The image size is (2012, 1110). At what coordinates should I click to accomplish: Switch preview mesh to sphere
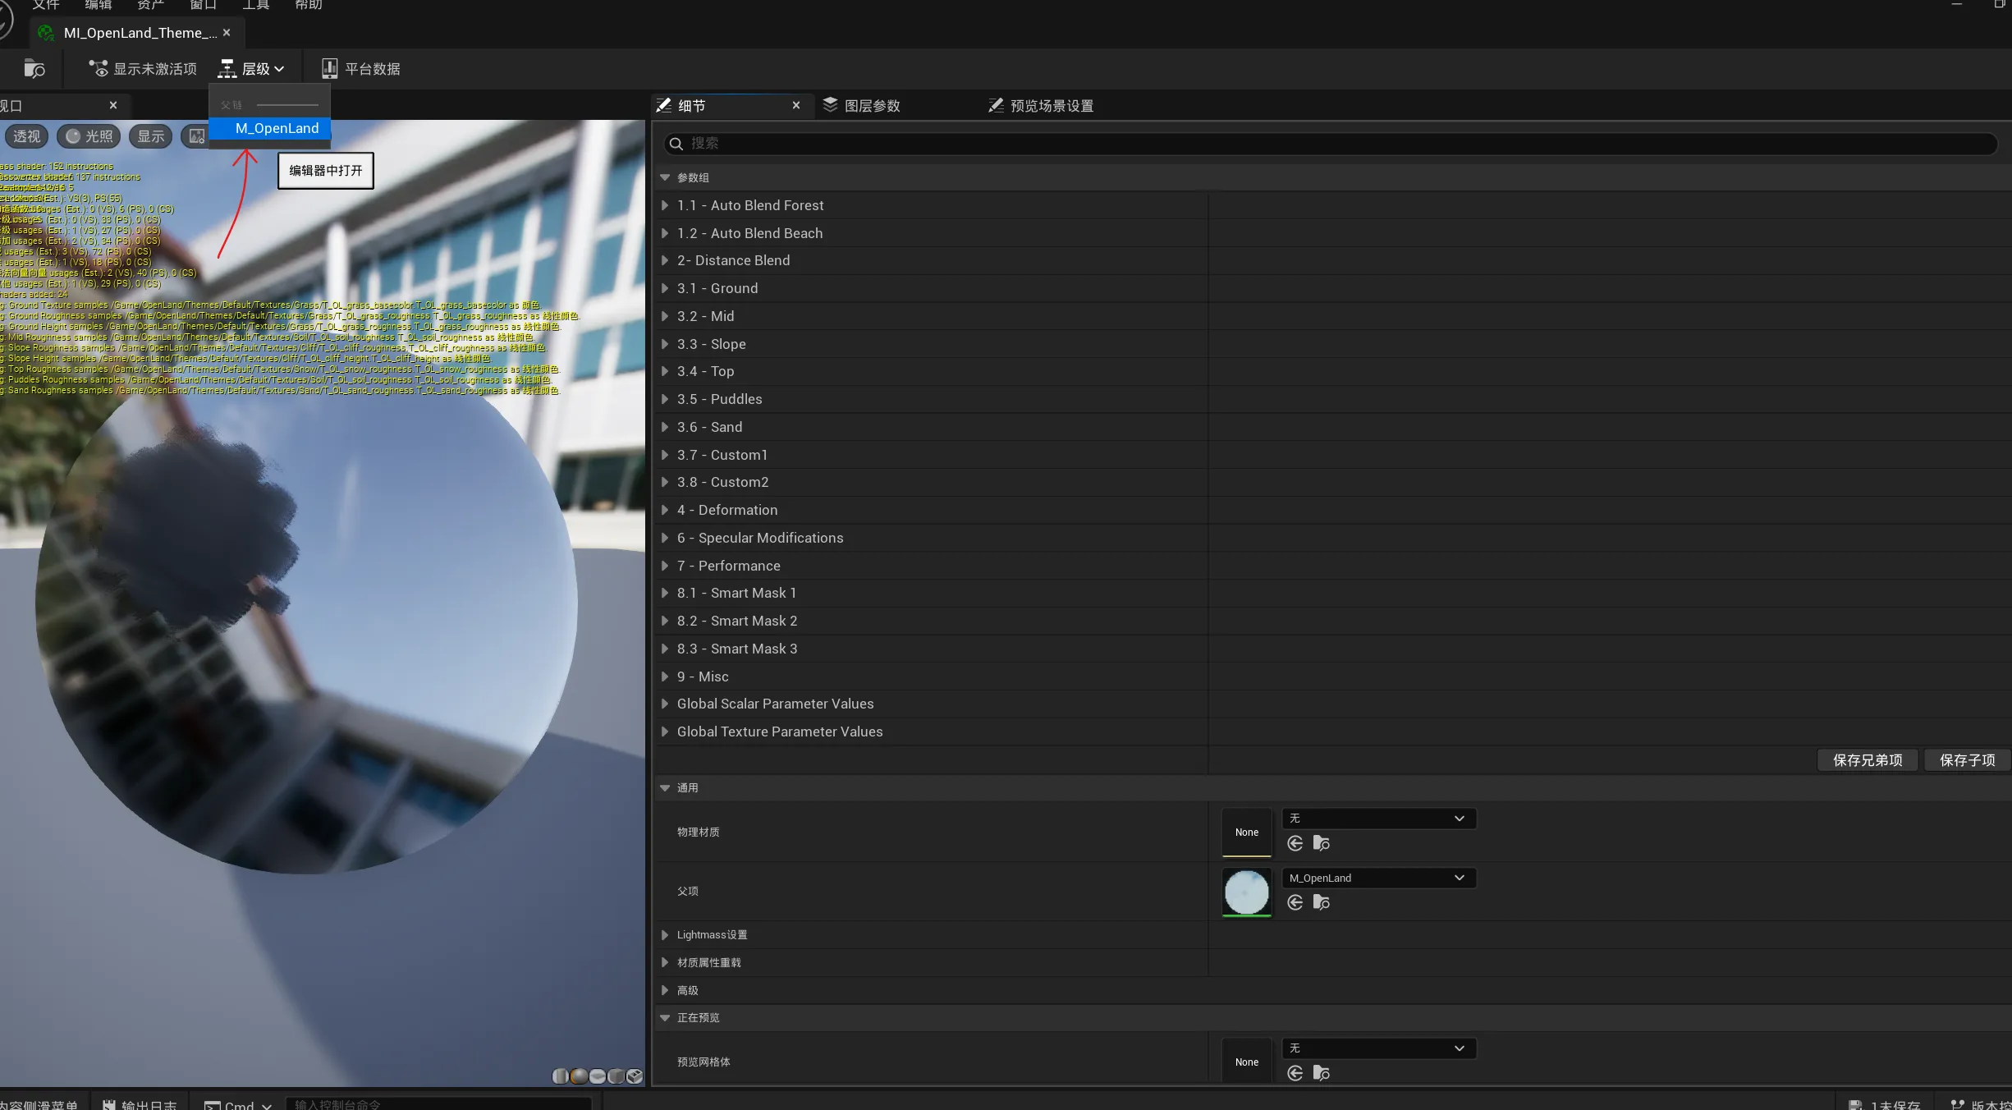click(x=579, y=1076)
